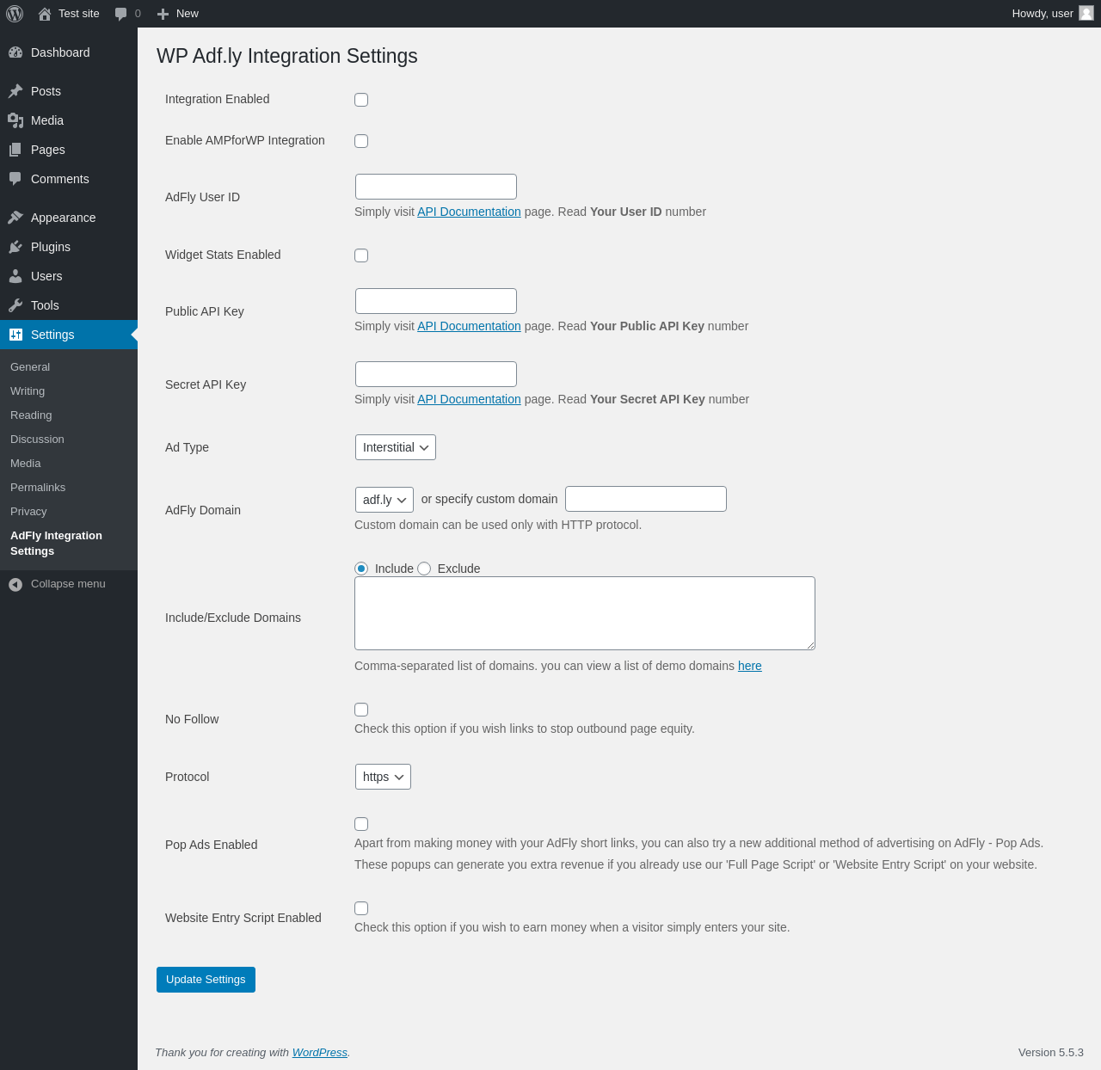The height and width of the screenshot is (1070, 1101).
Task: Focus the Public API Key field
Action: point(436,301)
